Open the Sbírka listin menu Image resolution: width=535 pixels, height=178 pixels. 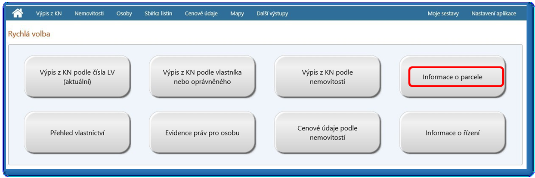coord(158,13)
